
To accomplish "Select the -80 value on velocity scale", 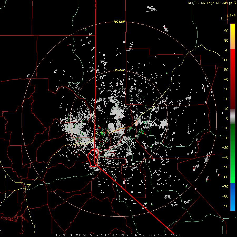I will (x=225, y=196).
